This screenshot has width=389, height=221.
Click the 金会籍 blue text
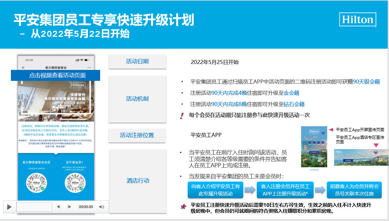click(292, 93)
